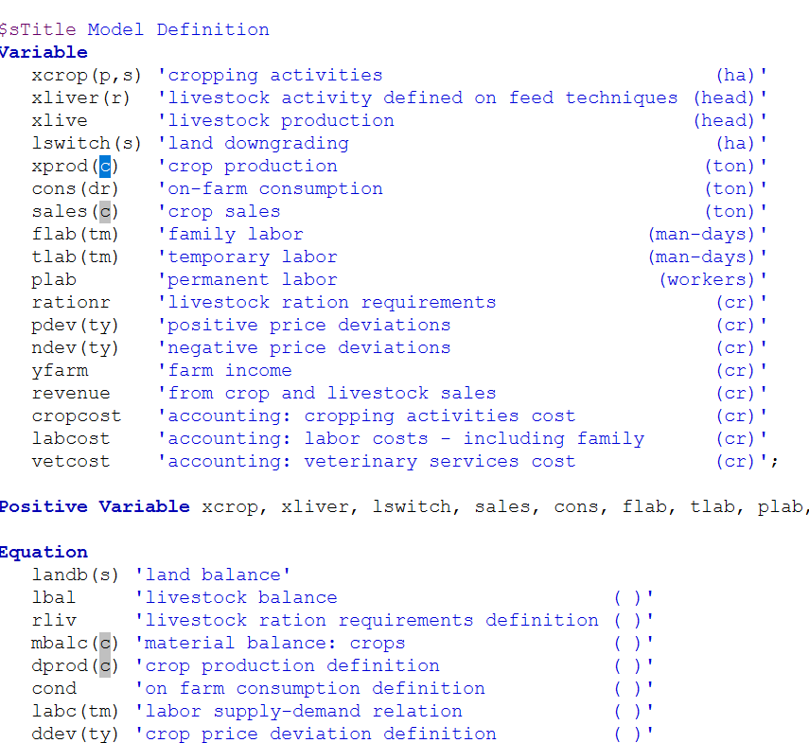809x743 pixels.
Task: Click the standalone Variable keyword line
Action: pyautogui.click(x=44, y=52)
